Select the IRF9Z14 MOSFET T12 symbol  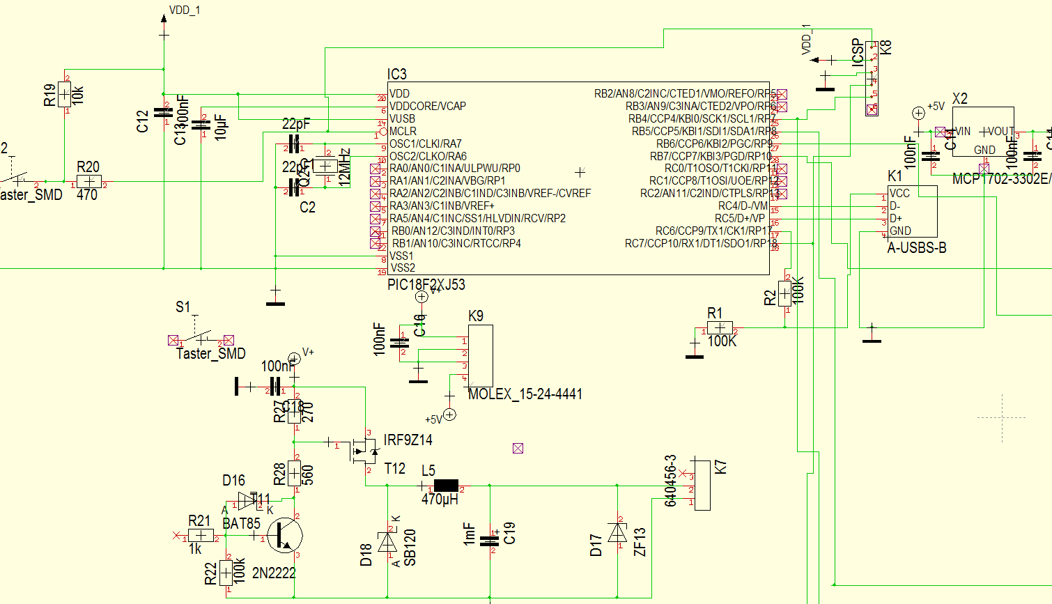point(364,451)
